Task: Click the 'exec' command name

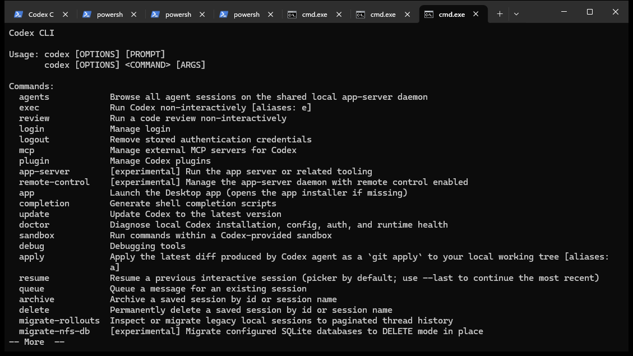Action: 29,108
